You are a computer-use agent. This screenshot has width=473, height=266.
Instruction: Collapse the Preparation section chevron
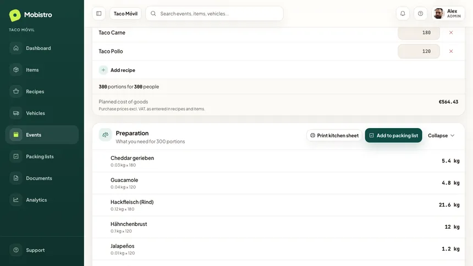click(453, 135)
